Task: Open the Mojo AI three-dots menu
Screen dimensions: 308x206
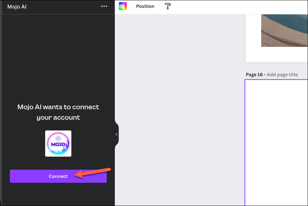Action: (104, 6)
